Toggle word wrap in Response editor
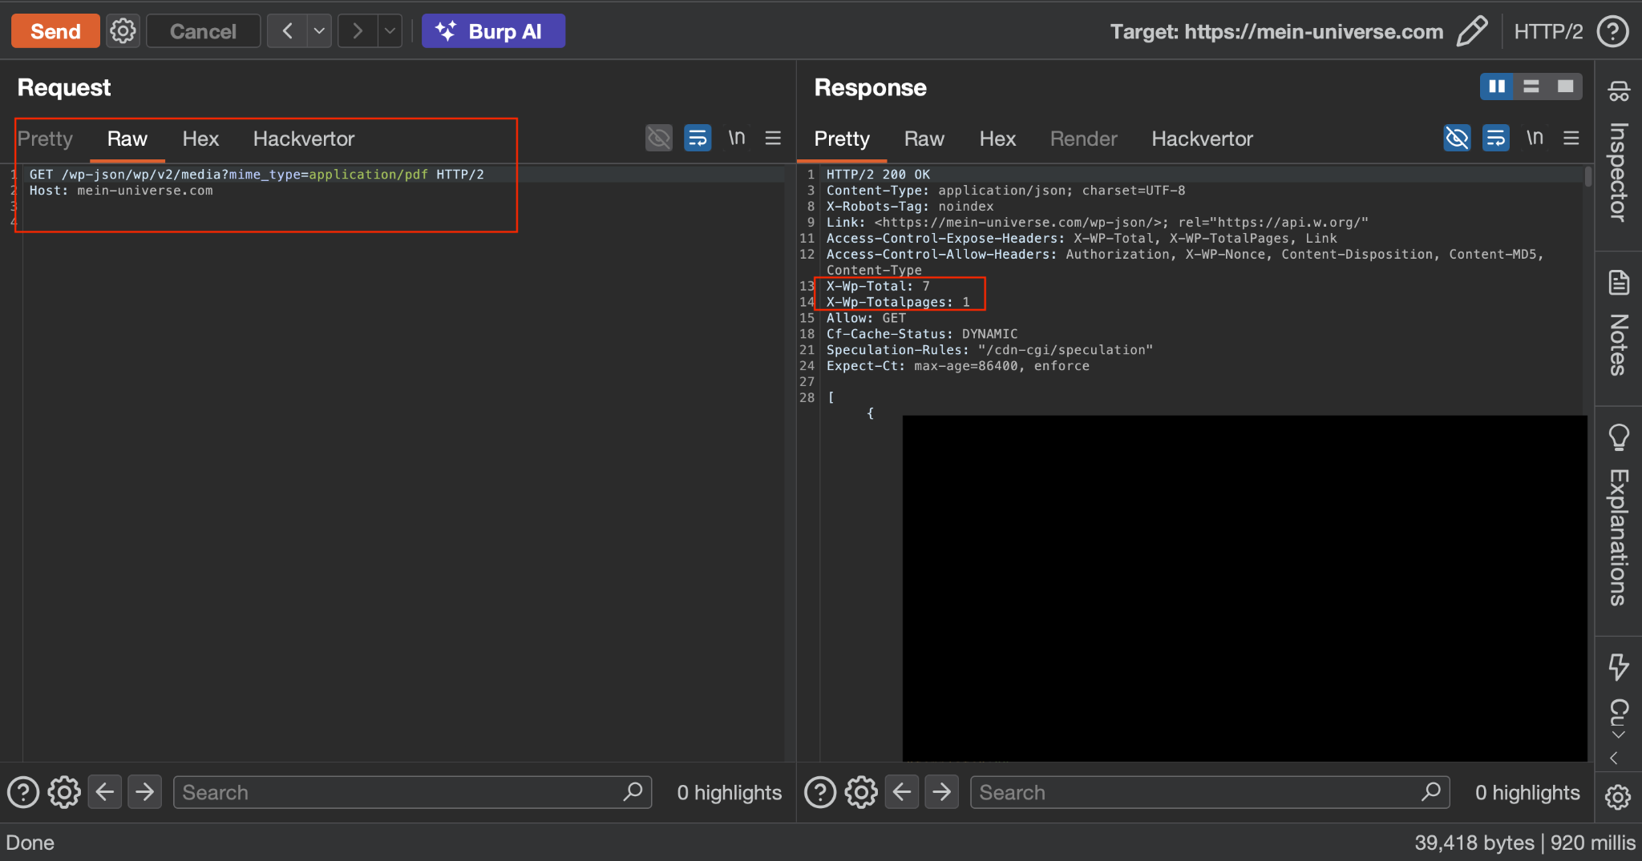 pos(1496,138)
